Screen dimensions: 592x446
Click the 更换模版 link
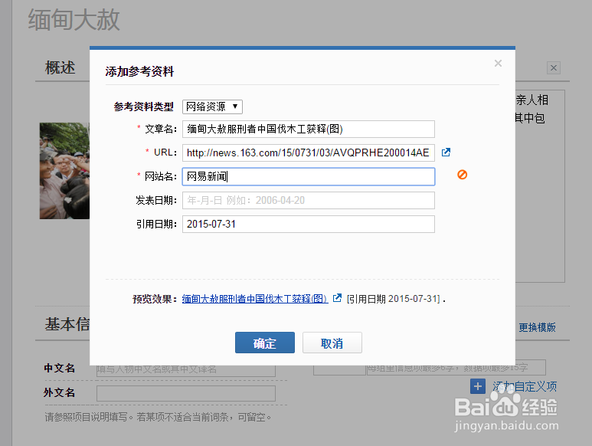coord(537,327)
